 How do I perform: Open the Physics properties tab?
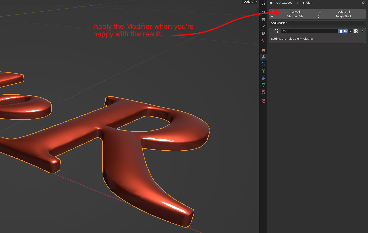(263, 71)
